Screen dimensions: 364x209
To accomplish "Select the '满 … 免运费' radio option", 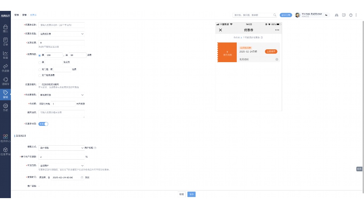I will pyautogui.click(x=40, y=62).
